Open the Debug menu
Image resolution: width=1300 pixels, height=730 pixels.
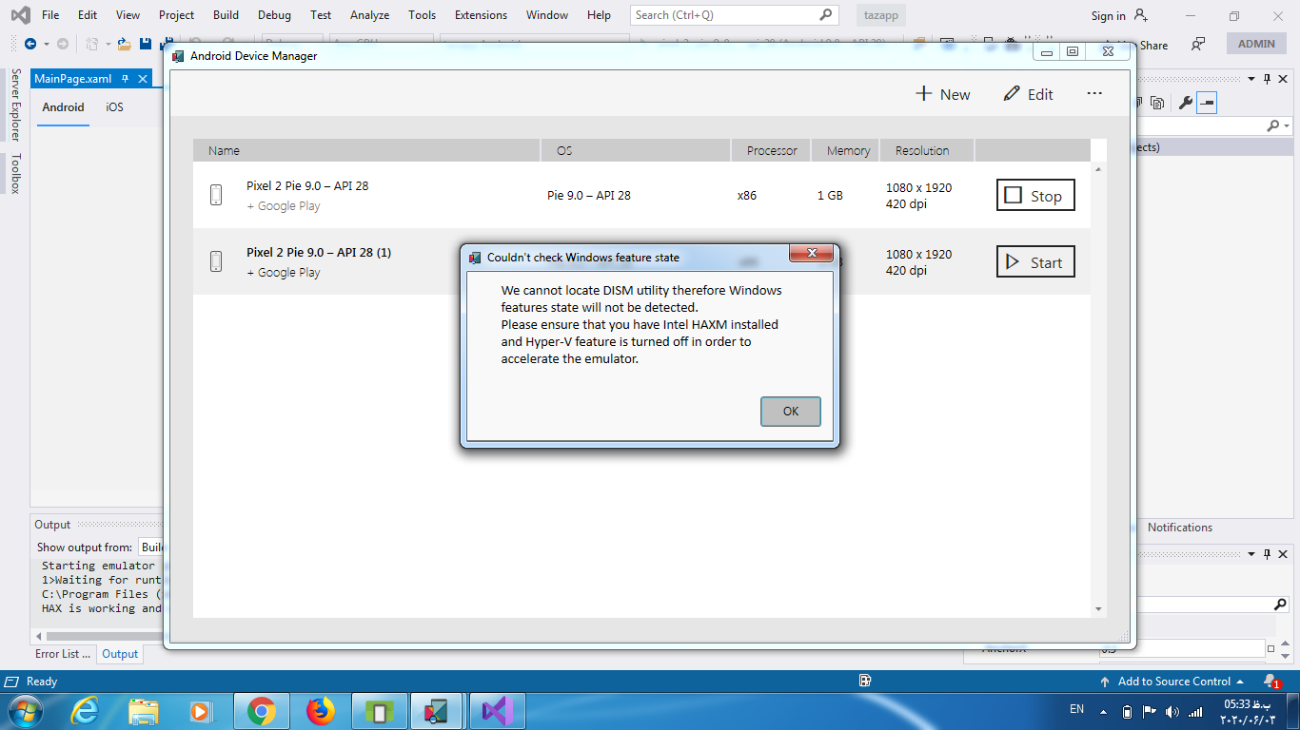click(x=274, y=15)
